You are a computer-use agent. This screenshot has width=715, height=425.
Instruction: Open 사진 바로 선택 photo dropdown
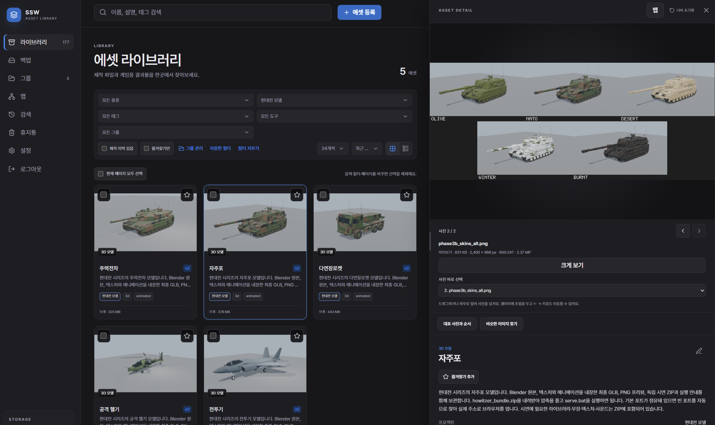tap(572, 290)
